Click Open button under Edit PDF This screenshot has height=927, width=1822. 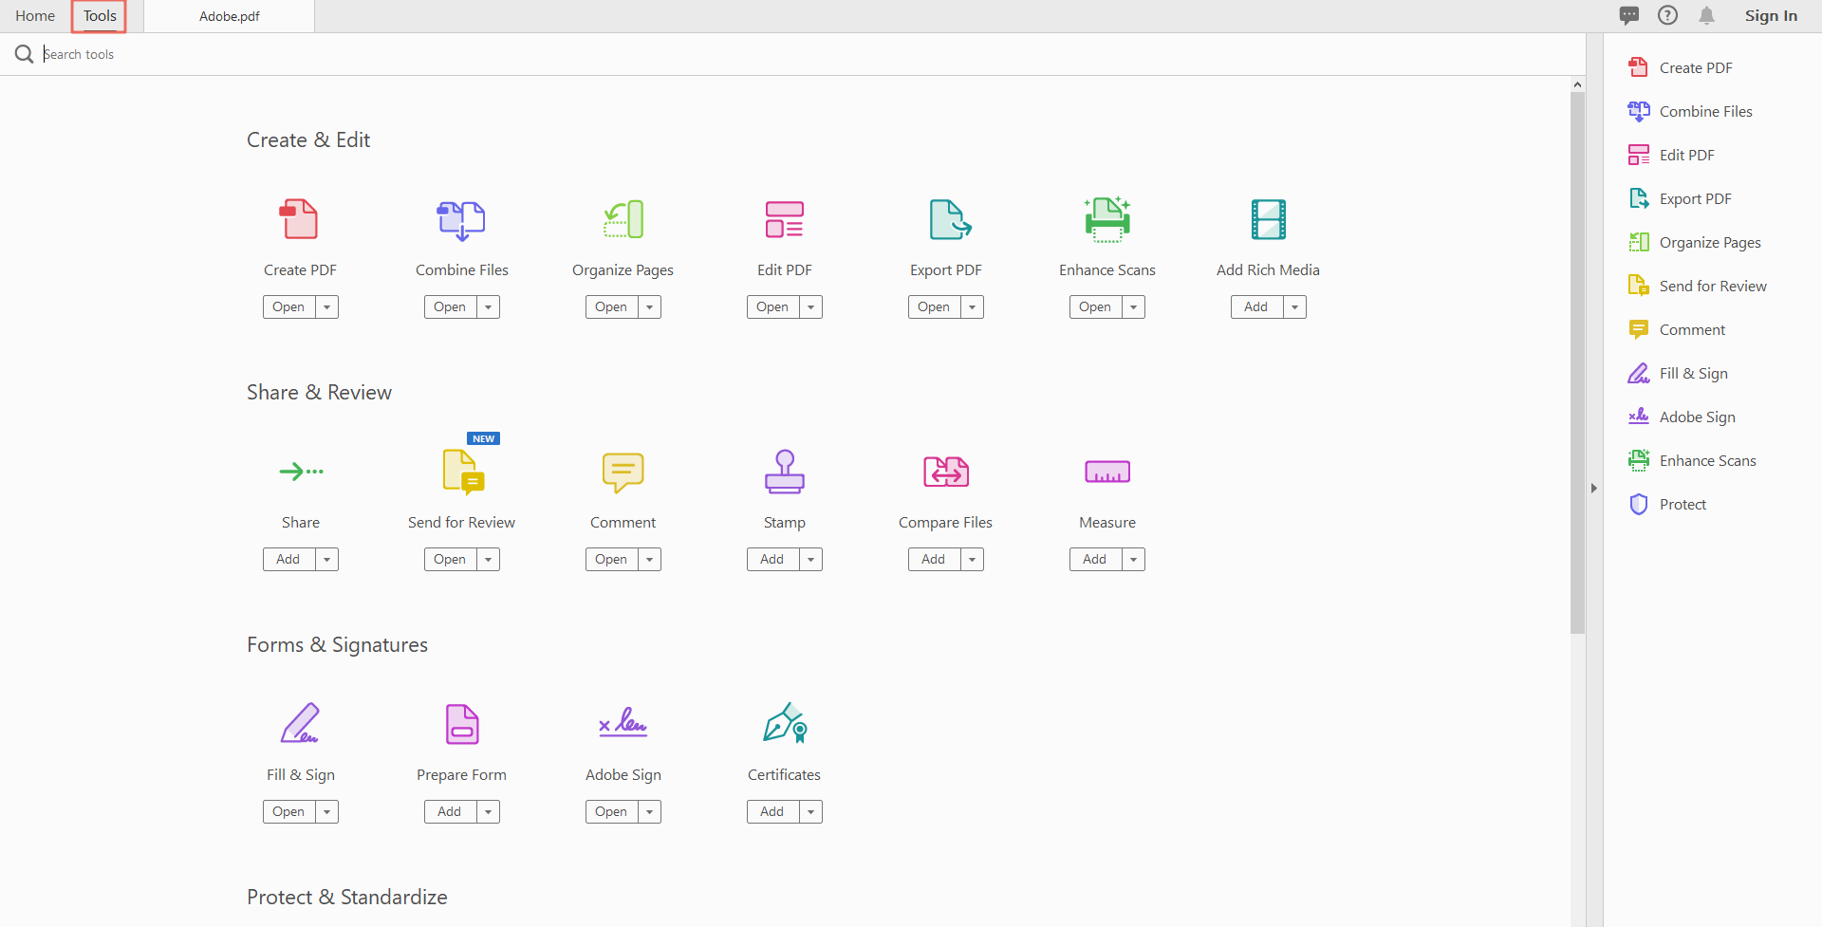point(772,306)
